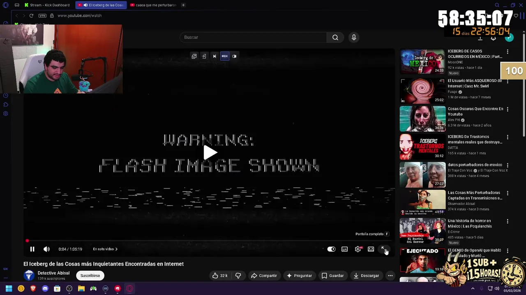Viewport: 526px width, 295px height.
Task: Like the video with thumbs-up 32 k
Action: coord(220,276)
